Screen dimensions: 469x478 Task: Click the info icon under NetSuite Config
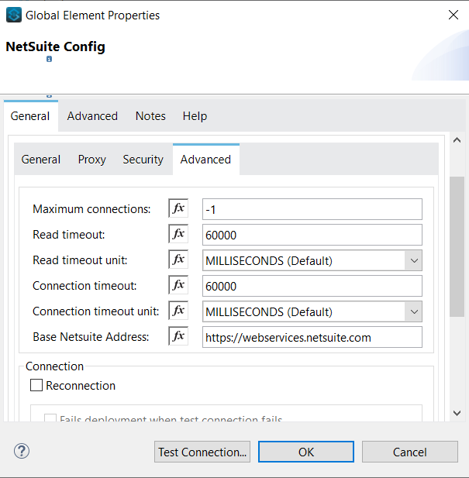point(49,59)
